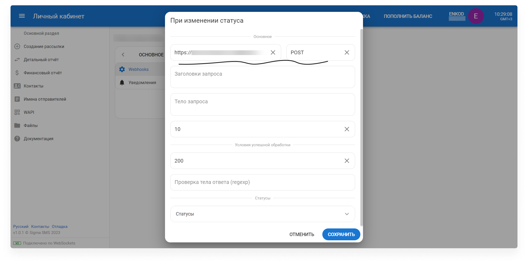Click the Контакты card icon

point(17,86)
